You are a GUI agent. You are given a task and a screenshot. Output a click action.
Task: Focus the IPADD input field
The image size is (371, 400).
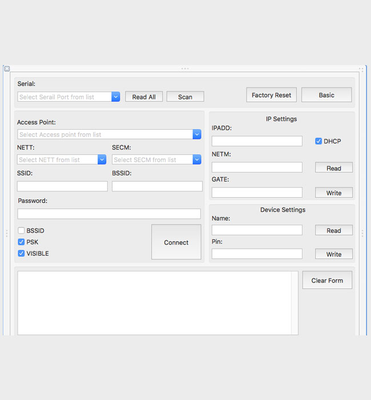pyautogui.click(x=257, y=141)
